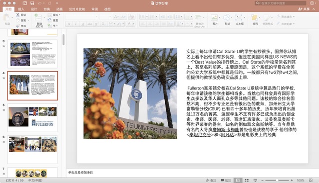319x183 pixels.
Task: Open the 排列 arrange tool
Action: 255,20
